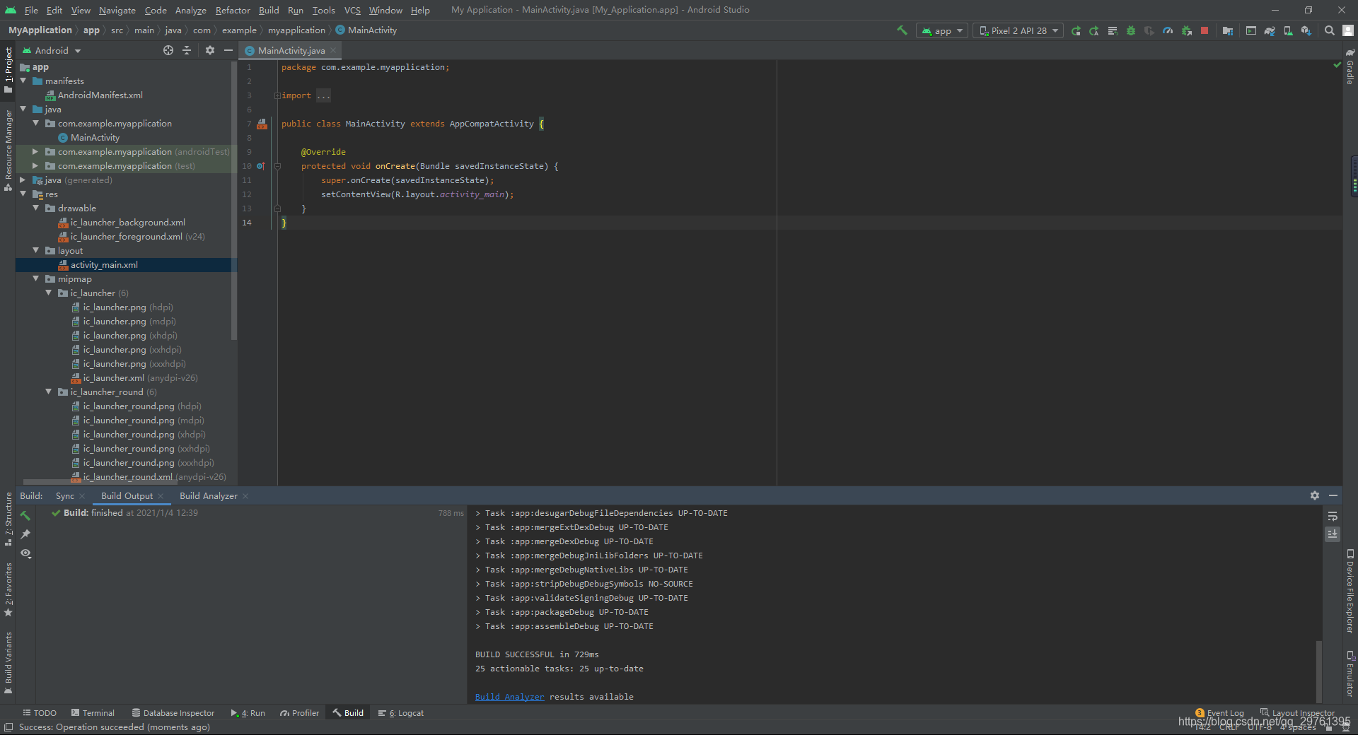Click the Make Project hammer icon
1358x735 pixels.
pos(902,30)
